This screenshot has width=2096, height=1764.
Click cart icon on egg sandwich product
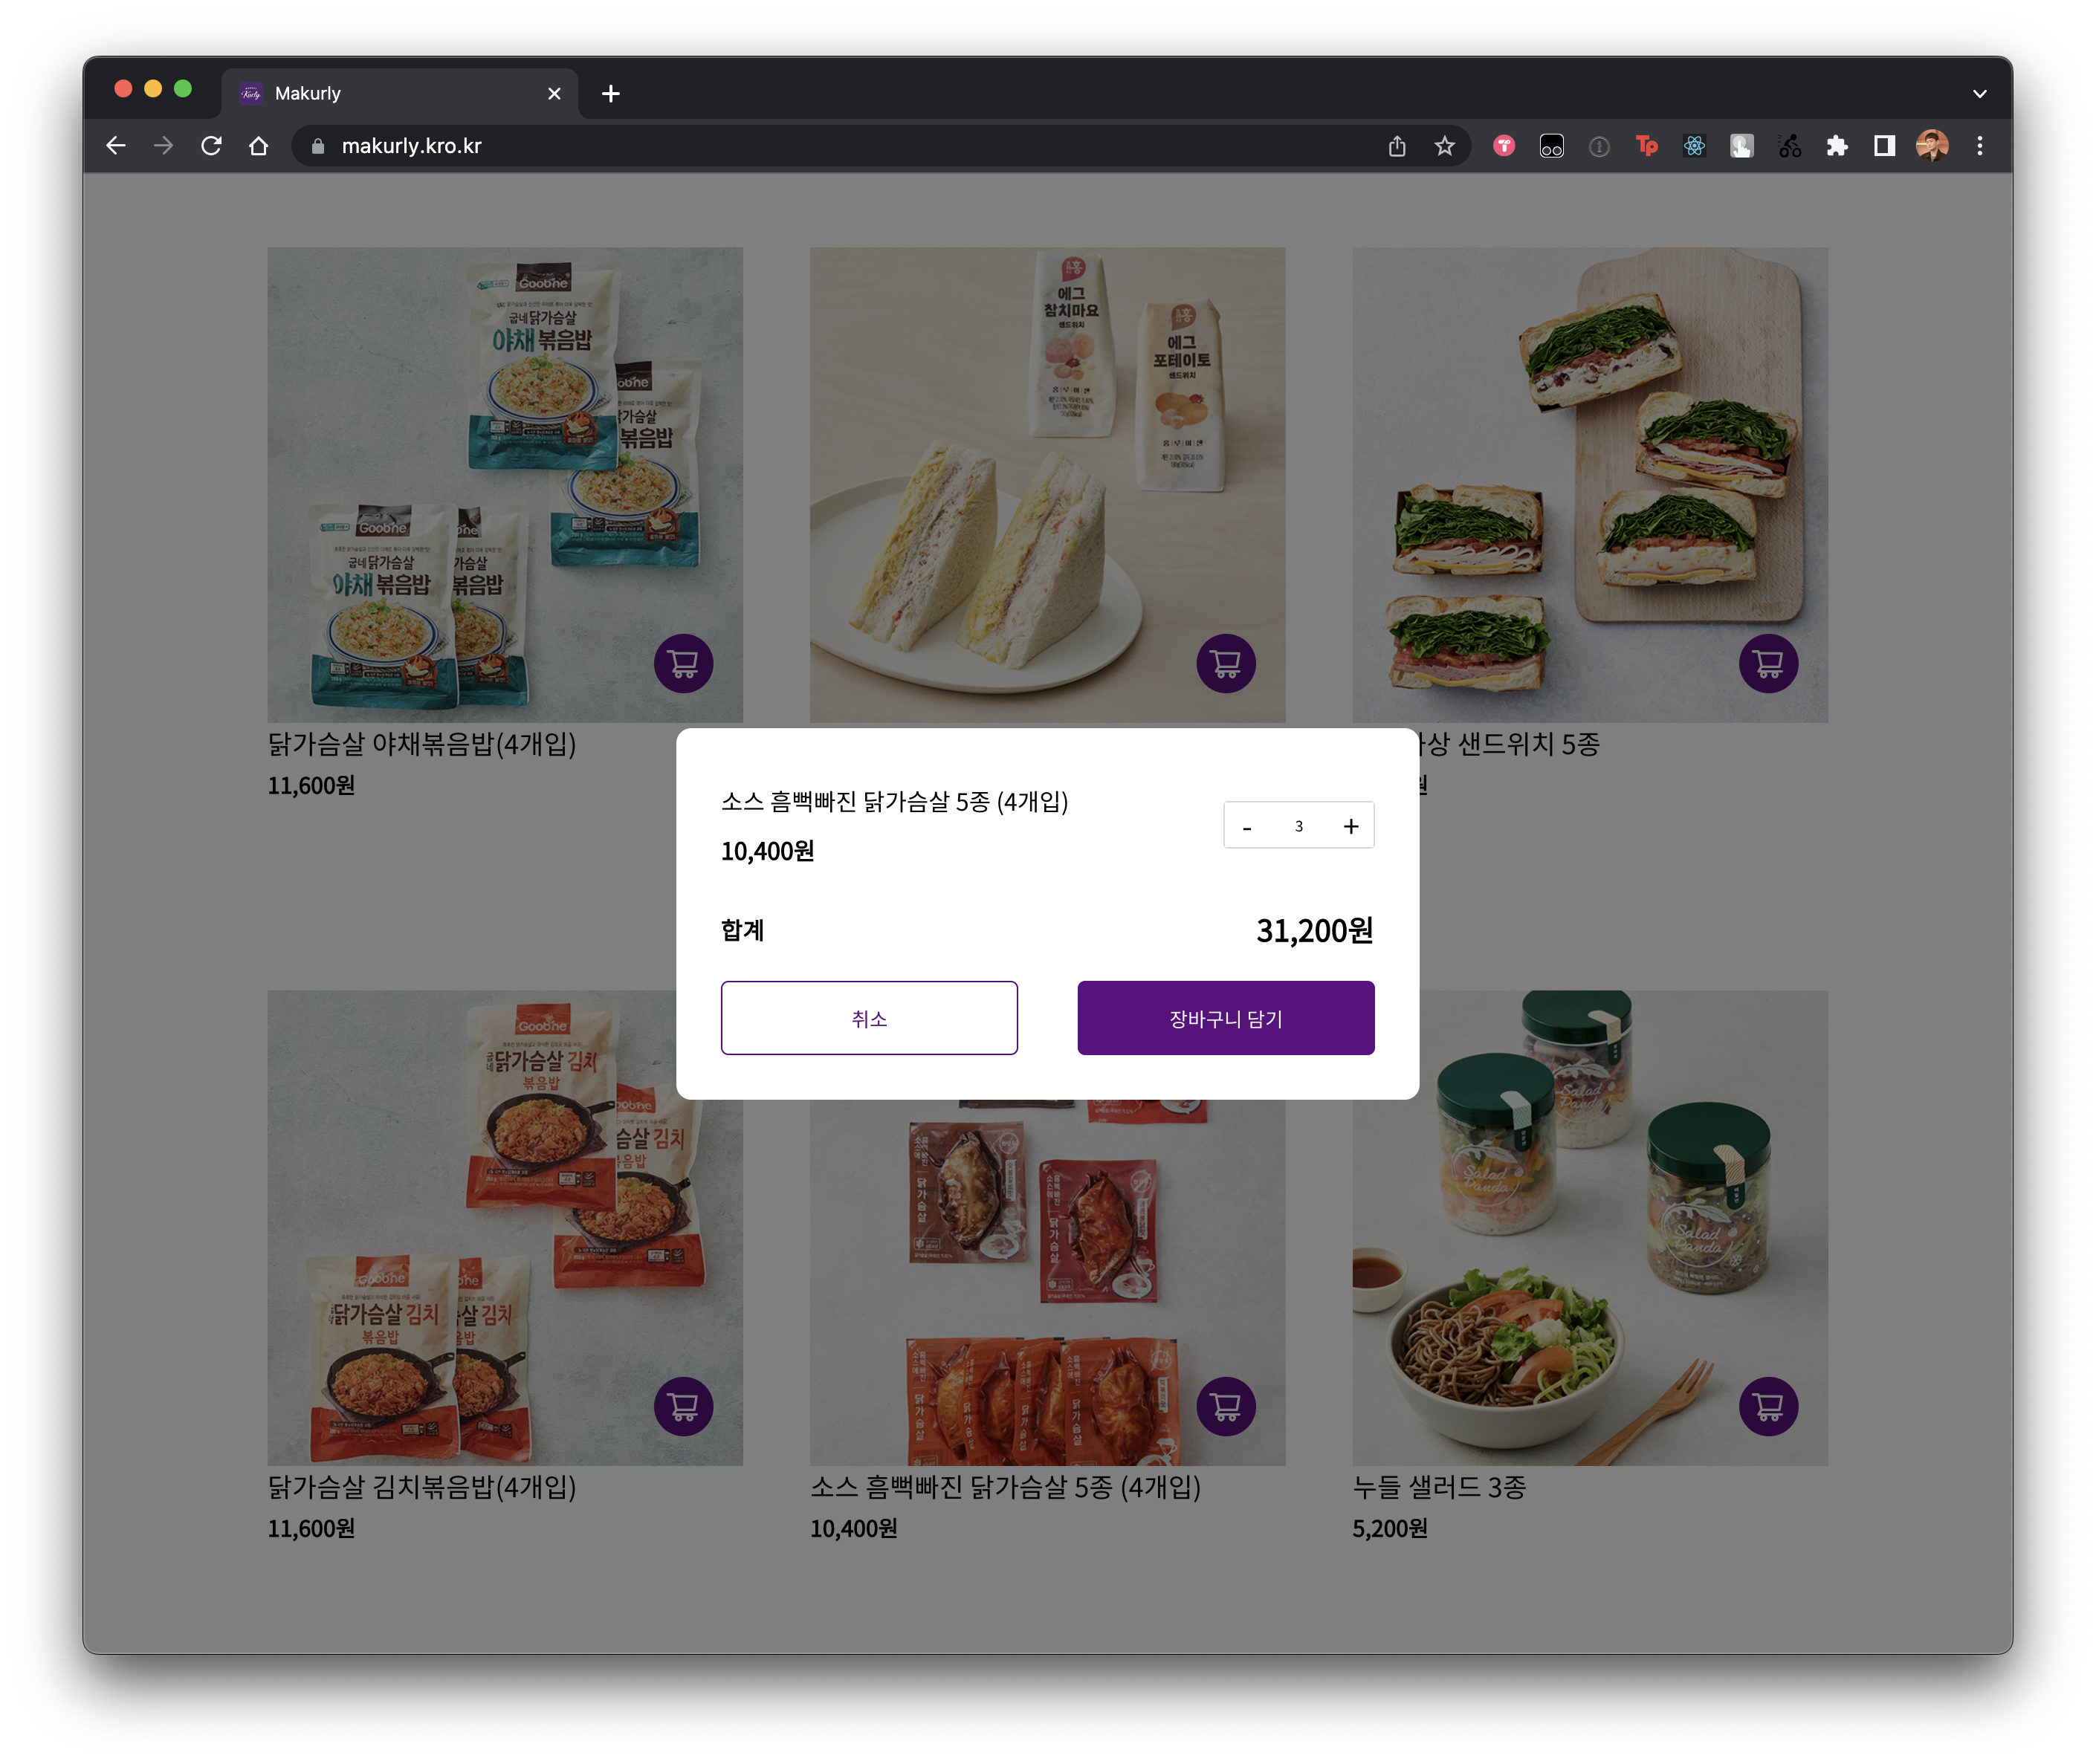tap(1226, 663)
